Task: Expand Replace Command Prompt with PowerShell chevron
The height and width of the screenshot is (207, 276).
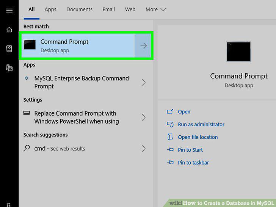Action: (x=144, y=118)
